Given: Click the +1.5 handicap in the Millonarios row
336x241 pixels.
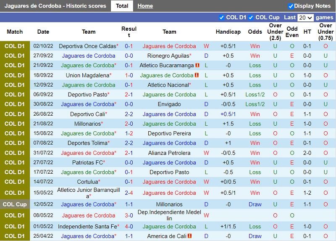Looking at the screenshot, I should tap(228, 124).
